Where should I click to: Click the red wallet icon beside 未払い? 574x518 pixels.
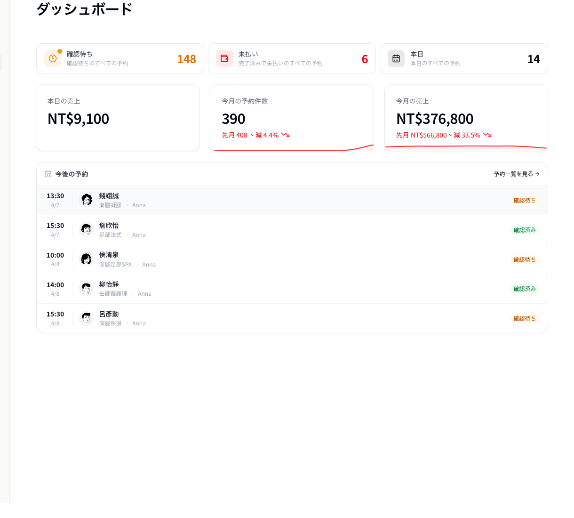[224, 58]
